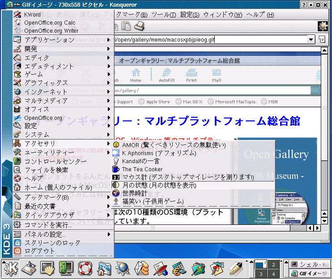The width and height of the screenshot is (332, 279).
Task: Click the ログアウト power icon
Action: [17, 251]
